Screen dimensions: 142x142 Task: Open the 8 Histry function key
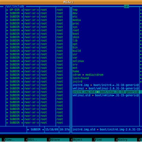[126, 140]
